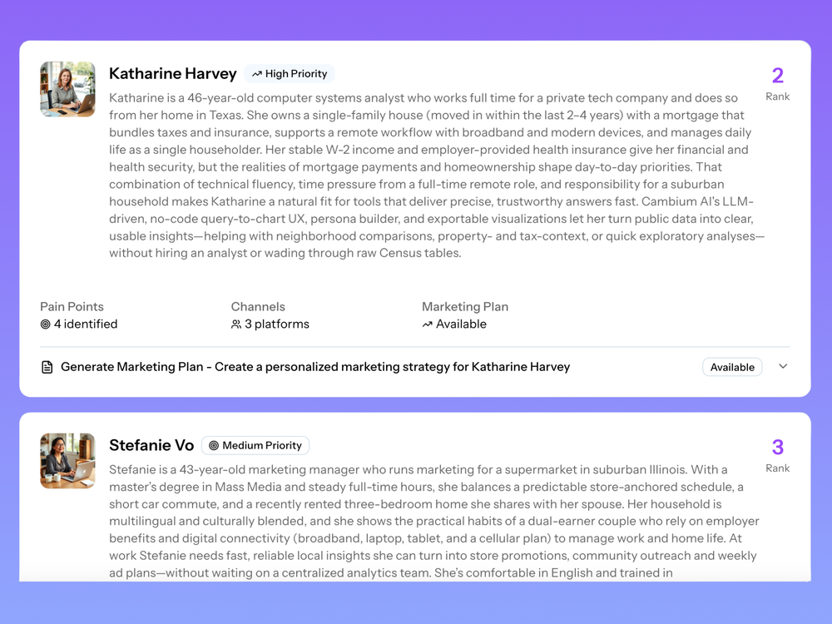Click Katharine Harvey's profile photo
832x624 pixels.
coord(67,89)
